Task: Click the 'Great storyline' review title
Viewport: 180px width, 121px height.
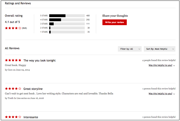Action: (33, 89)
